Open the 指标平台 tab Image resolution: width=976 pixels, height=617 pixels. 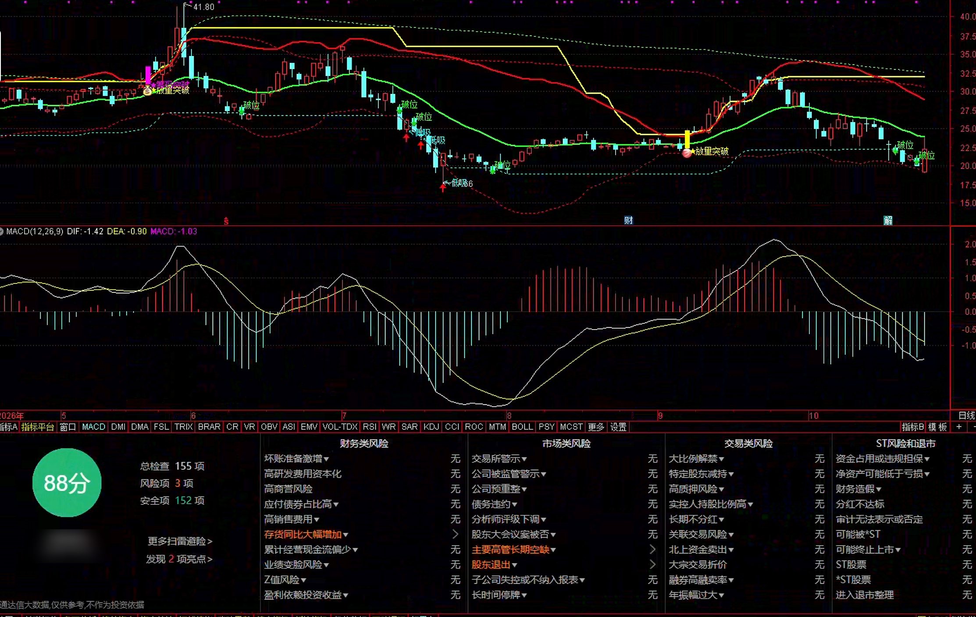click(x=38, y=427)
